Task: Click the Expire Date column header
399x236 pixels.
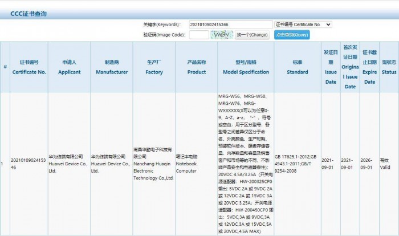Action: tap(369, 67)
